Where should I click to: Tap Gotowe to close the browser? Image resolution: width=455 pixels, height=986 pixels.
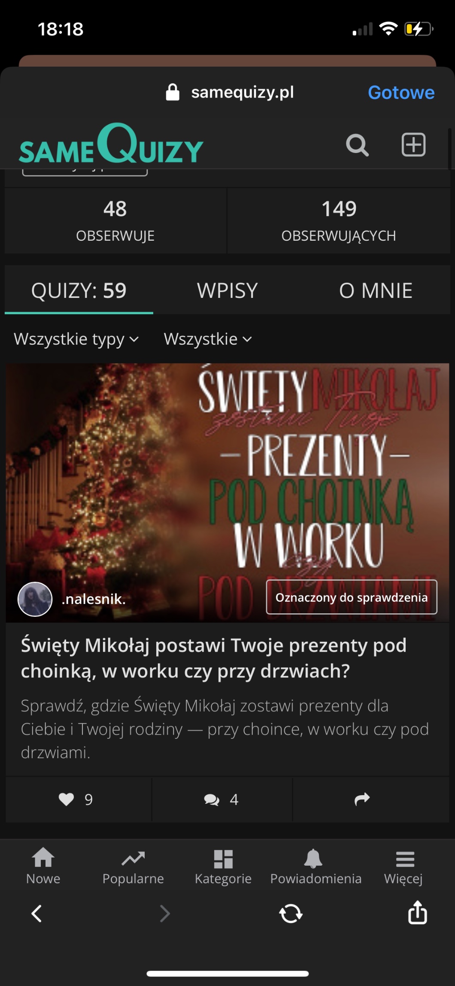(401, 92)
